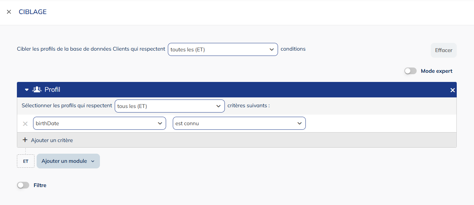Click the chevron on Ajouter un module
Viewport: 474px width, 205px height.
[x=93, y=161]
